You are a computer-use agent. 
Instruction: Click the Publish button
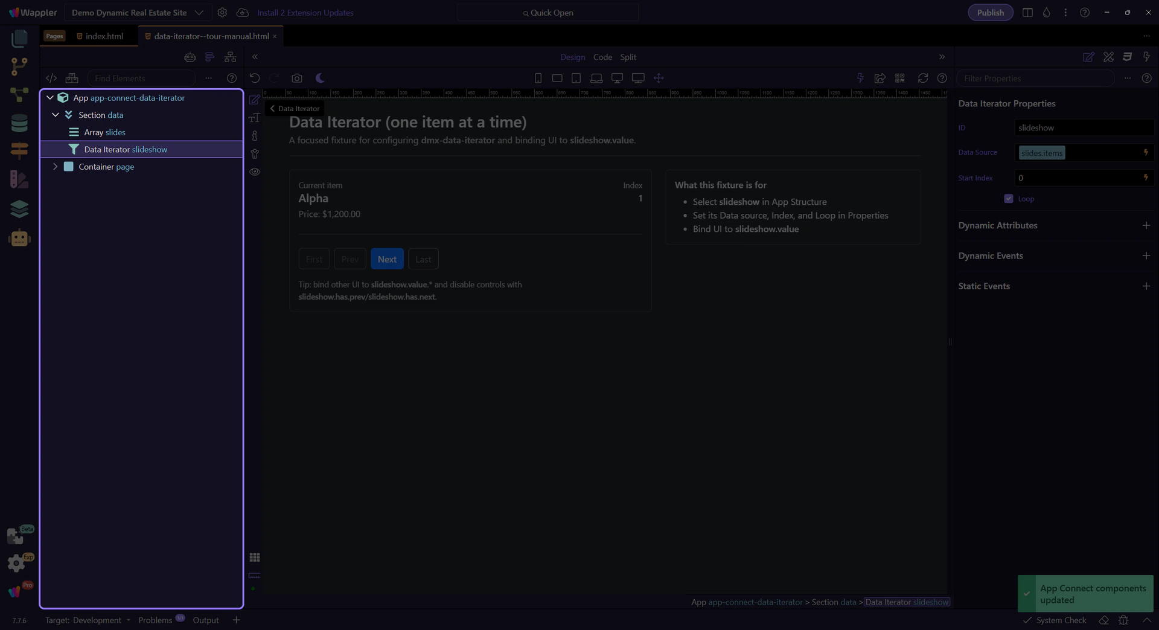[x=990, y=13]
